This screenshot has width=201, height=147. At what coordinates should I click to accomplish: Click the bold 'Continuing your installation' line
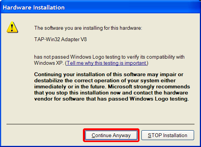point(109,75)
